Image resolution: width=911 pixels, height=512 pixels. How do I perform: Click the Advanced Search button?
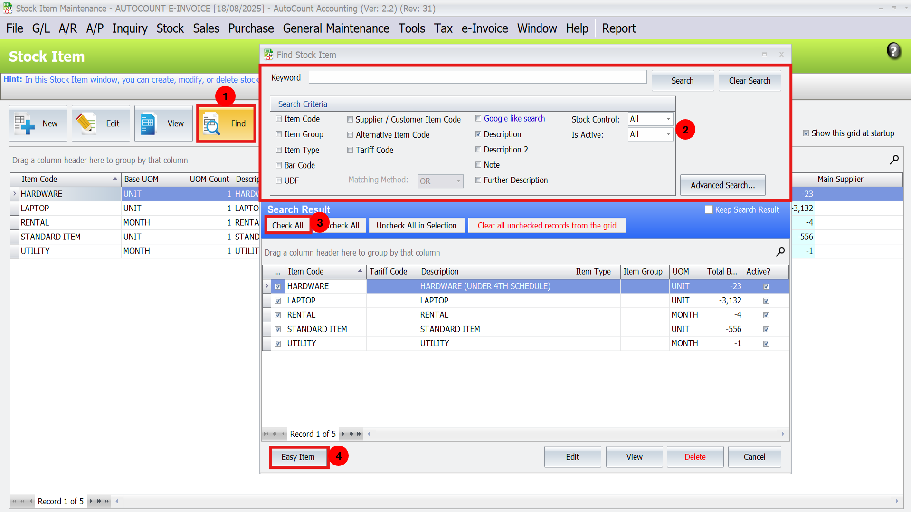[722, 185]
